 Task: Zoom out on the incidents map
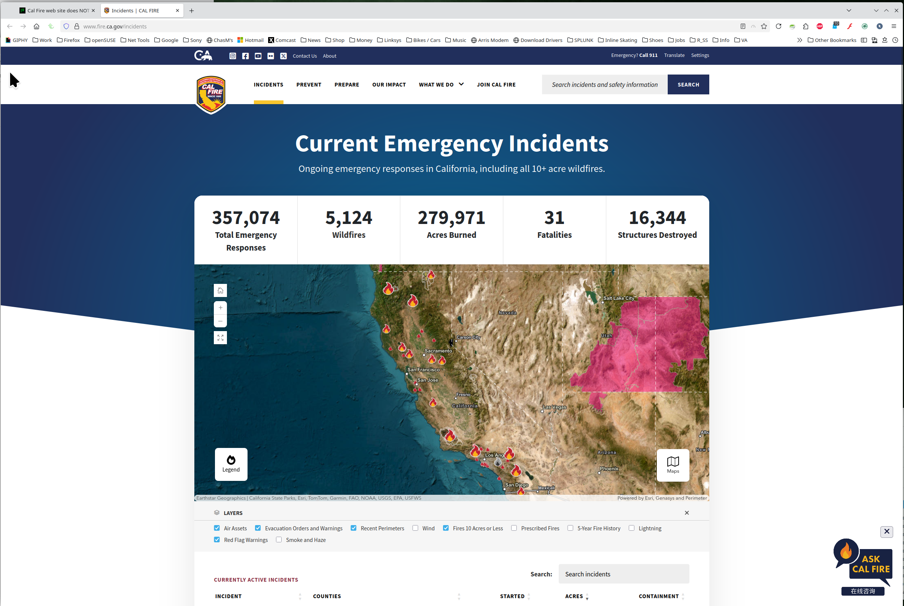coord(220,321)
